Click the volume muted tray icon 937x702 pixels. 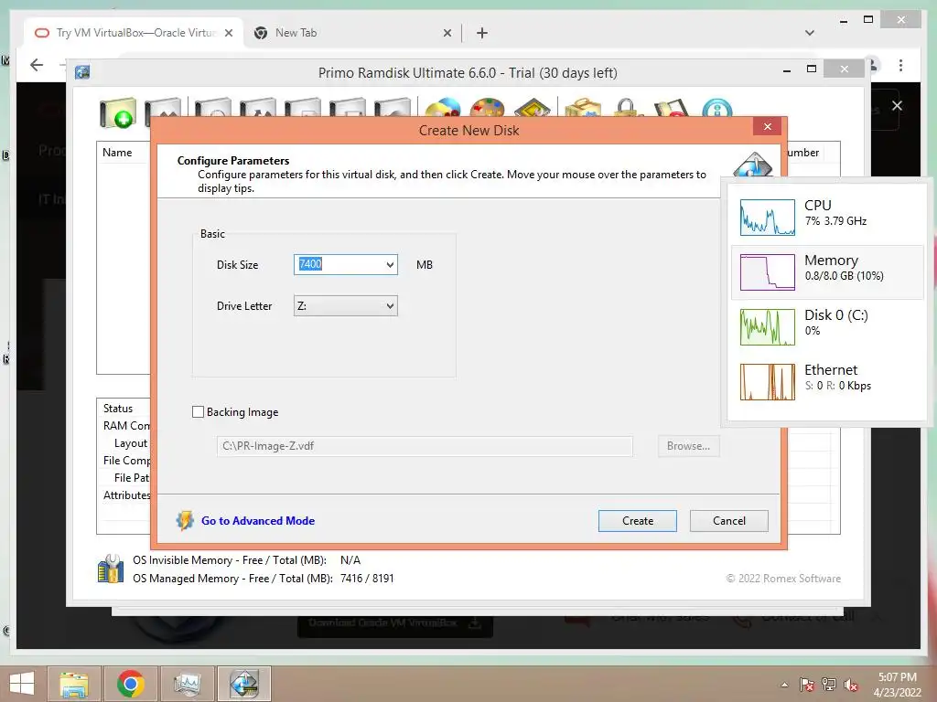850,685
